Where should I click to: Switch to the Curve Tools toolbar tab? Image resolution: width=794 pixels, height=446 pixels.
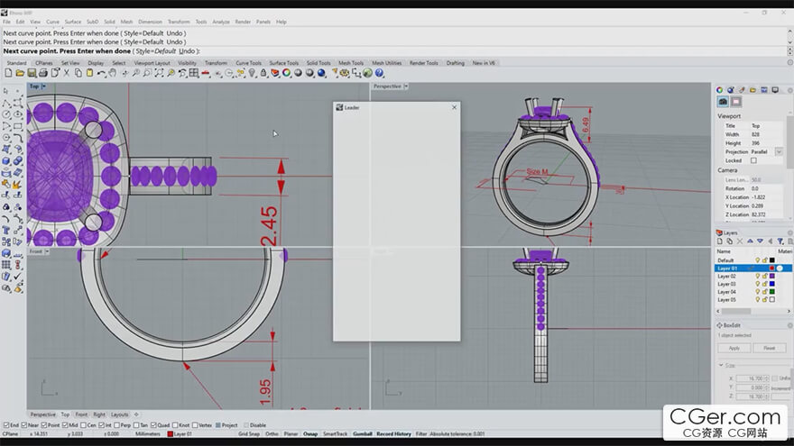tap(248, 63)
